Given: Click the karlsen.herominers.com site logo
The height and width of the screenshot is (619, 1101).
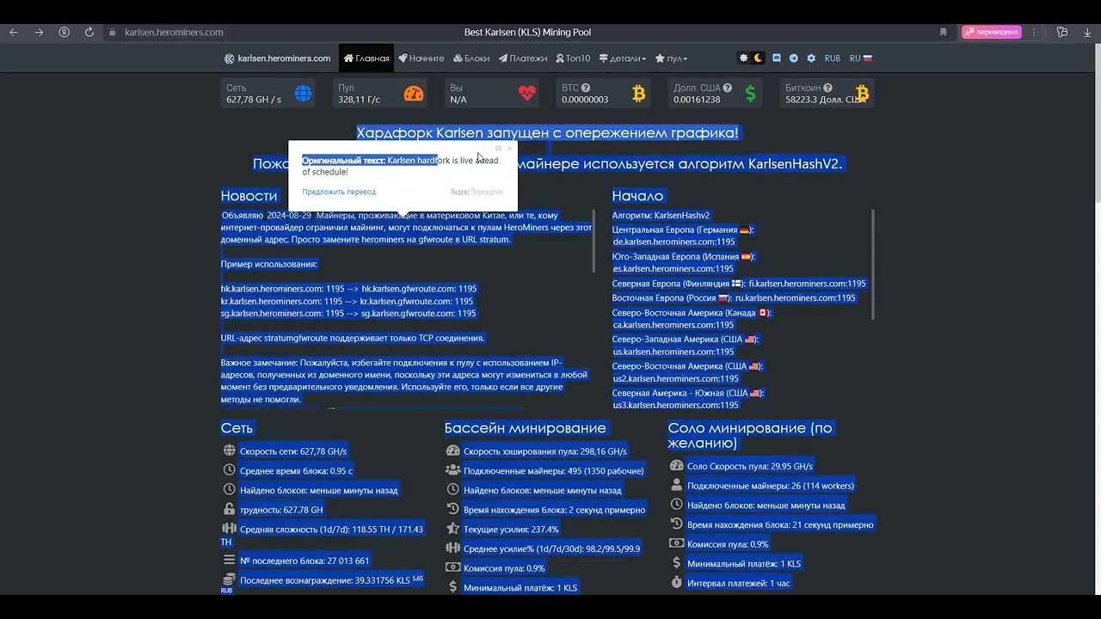Looking at the screenshot, I should 277,58.
